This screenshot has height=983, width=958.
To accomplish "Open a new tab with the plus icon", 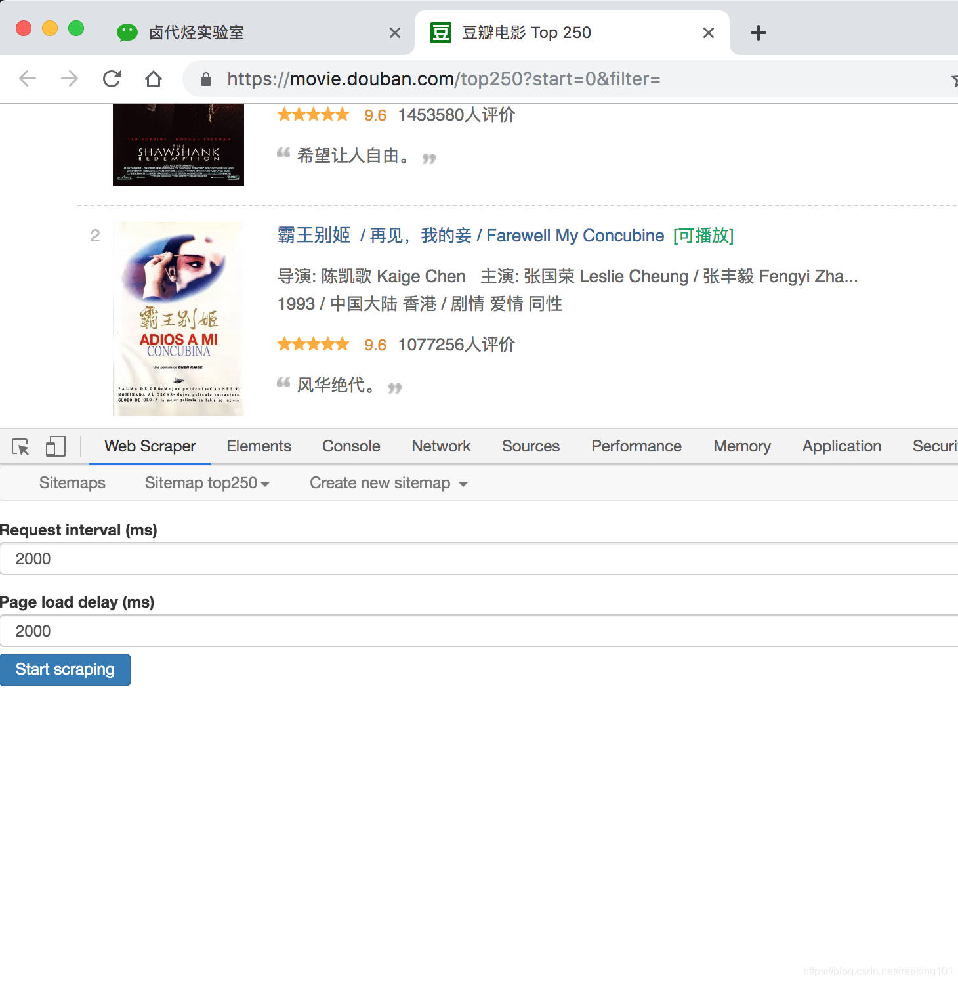I will [758, 32].
